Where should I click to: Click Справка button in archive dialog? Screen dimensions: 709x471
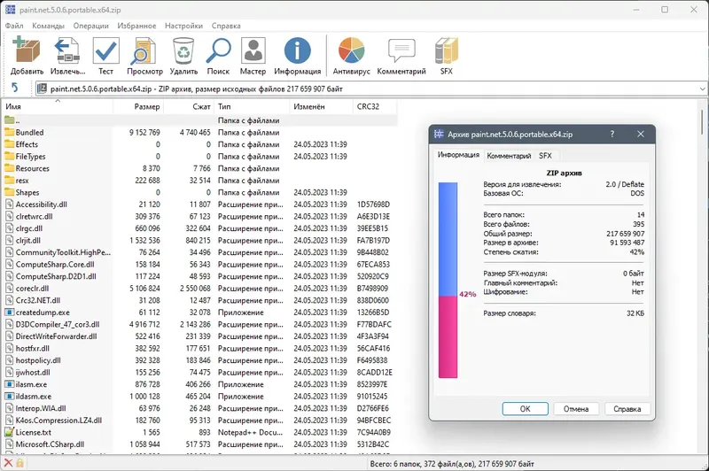pos(627,409)
